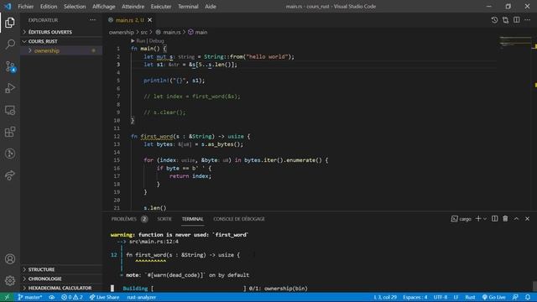
Task: Open the Affichage menu
Action: pyautogui.click(x=104, y=6)
